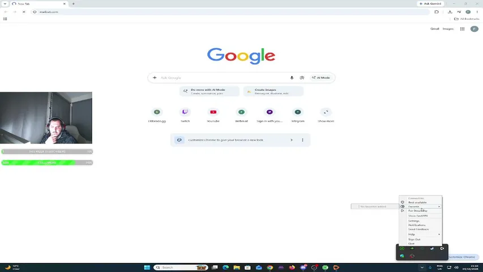Open the Images link
Viewport: 483px width, 272px height.
tap(448, 29)
